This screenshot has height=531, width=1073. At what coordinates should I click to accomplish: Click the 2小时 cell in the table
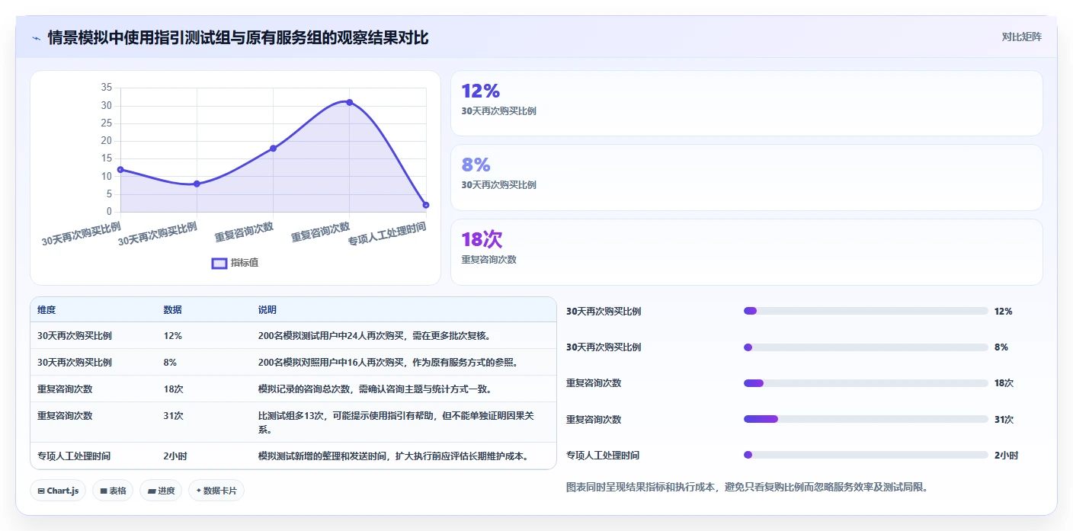[x=175, y=456]
